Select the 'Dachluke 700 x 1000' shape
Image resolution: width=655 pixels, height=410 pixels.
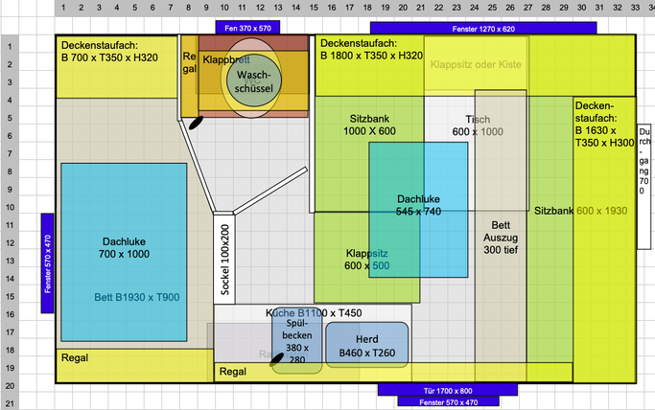[x=124, y=252]
